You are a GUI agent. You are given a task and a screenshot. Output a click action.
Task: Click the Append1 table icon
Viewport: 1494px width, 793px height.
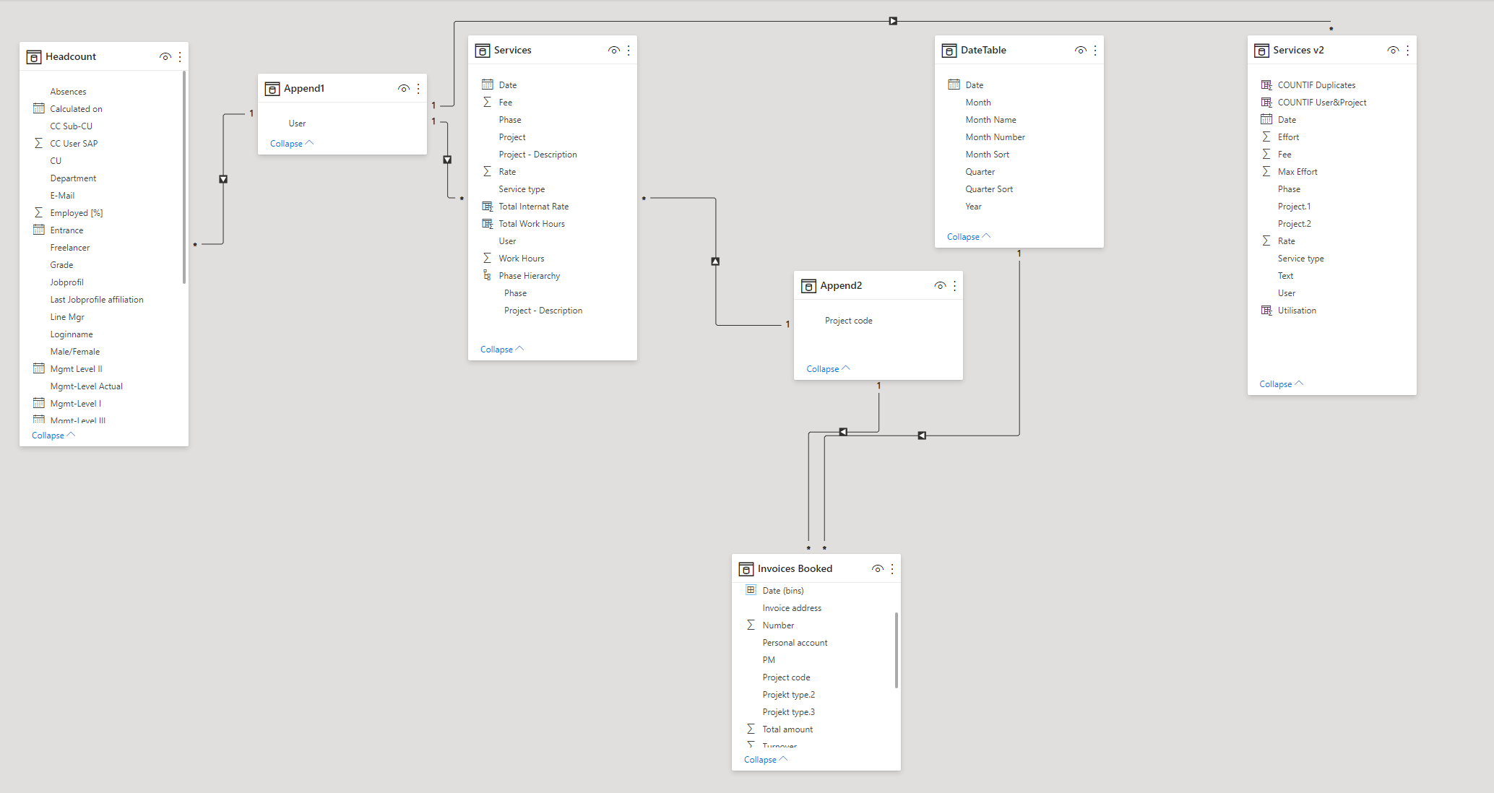(272, 89)
